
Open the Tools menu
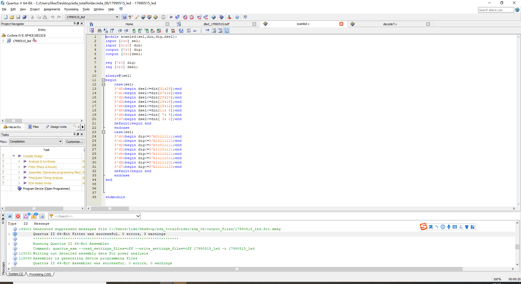click(x=86, y=9)
